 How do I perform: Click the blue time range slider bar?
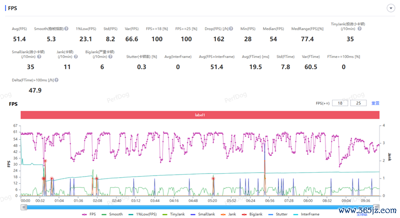200,208
